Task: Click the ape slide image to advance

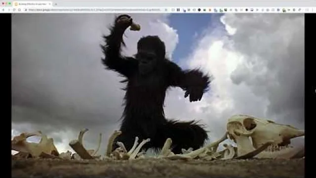Action: pos(158,95)
